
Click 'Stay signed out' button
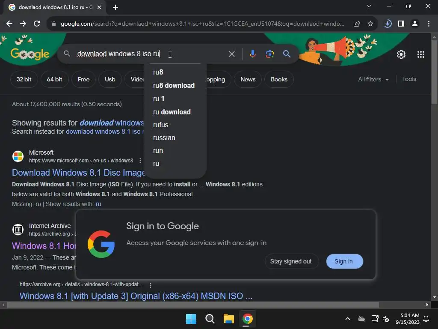click(x=291, y=261)
